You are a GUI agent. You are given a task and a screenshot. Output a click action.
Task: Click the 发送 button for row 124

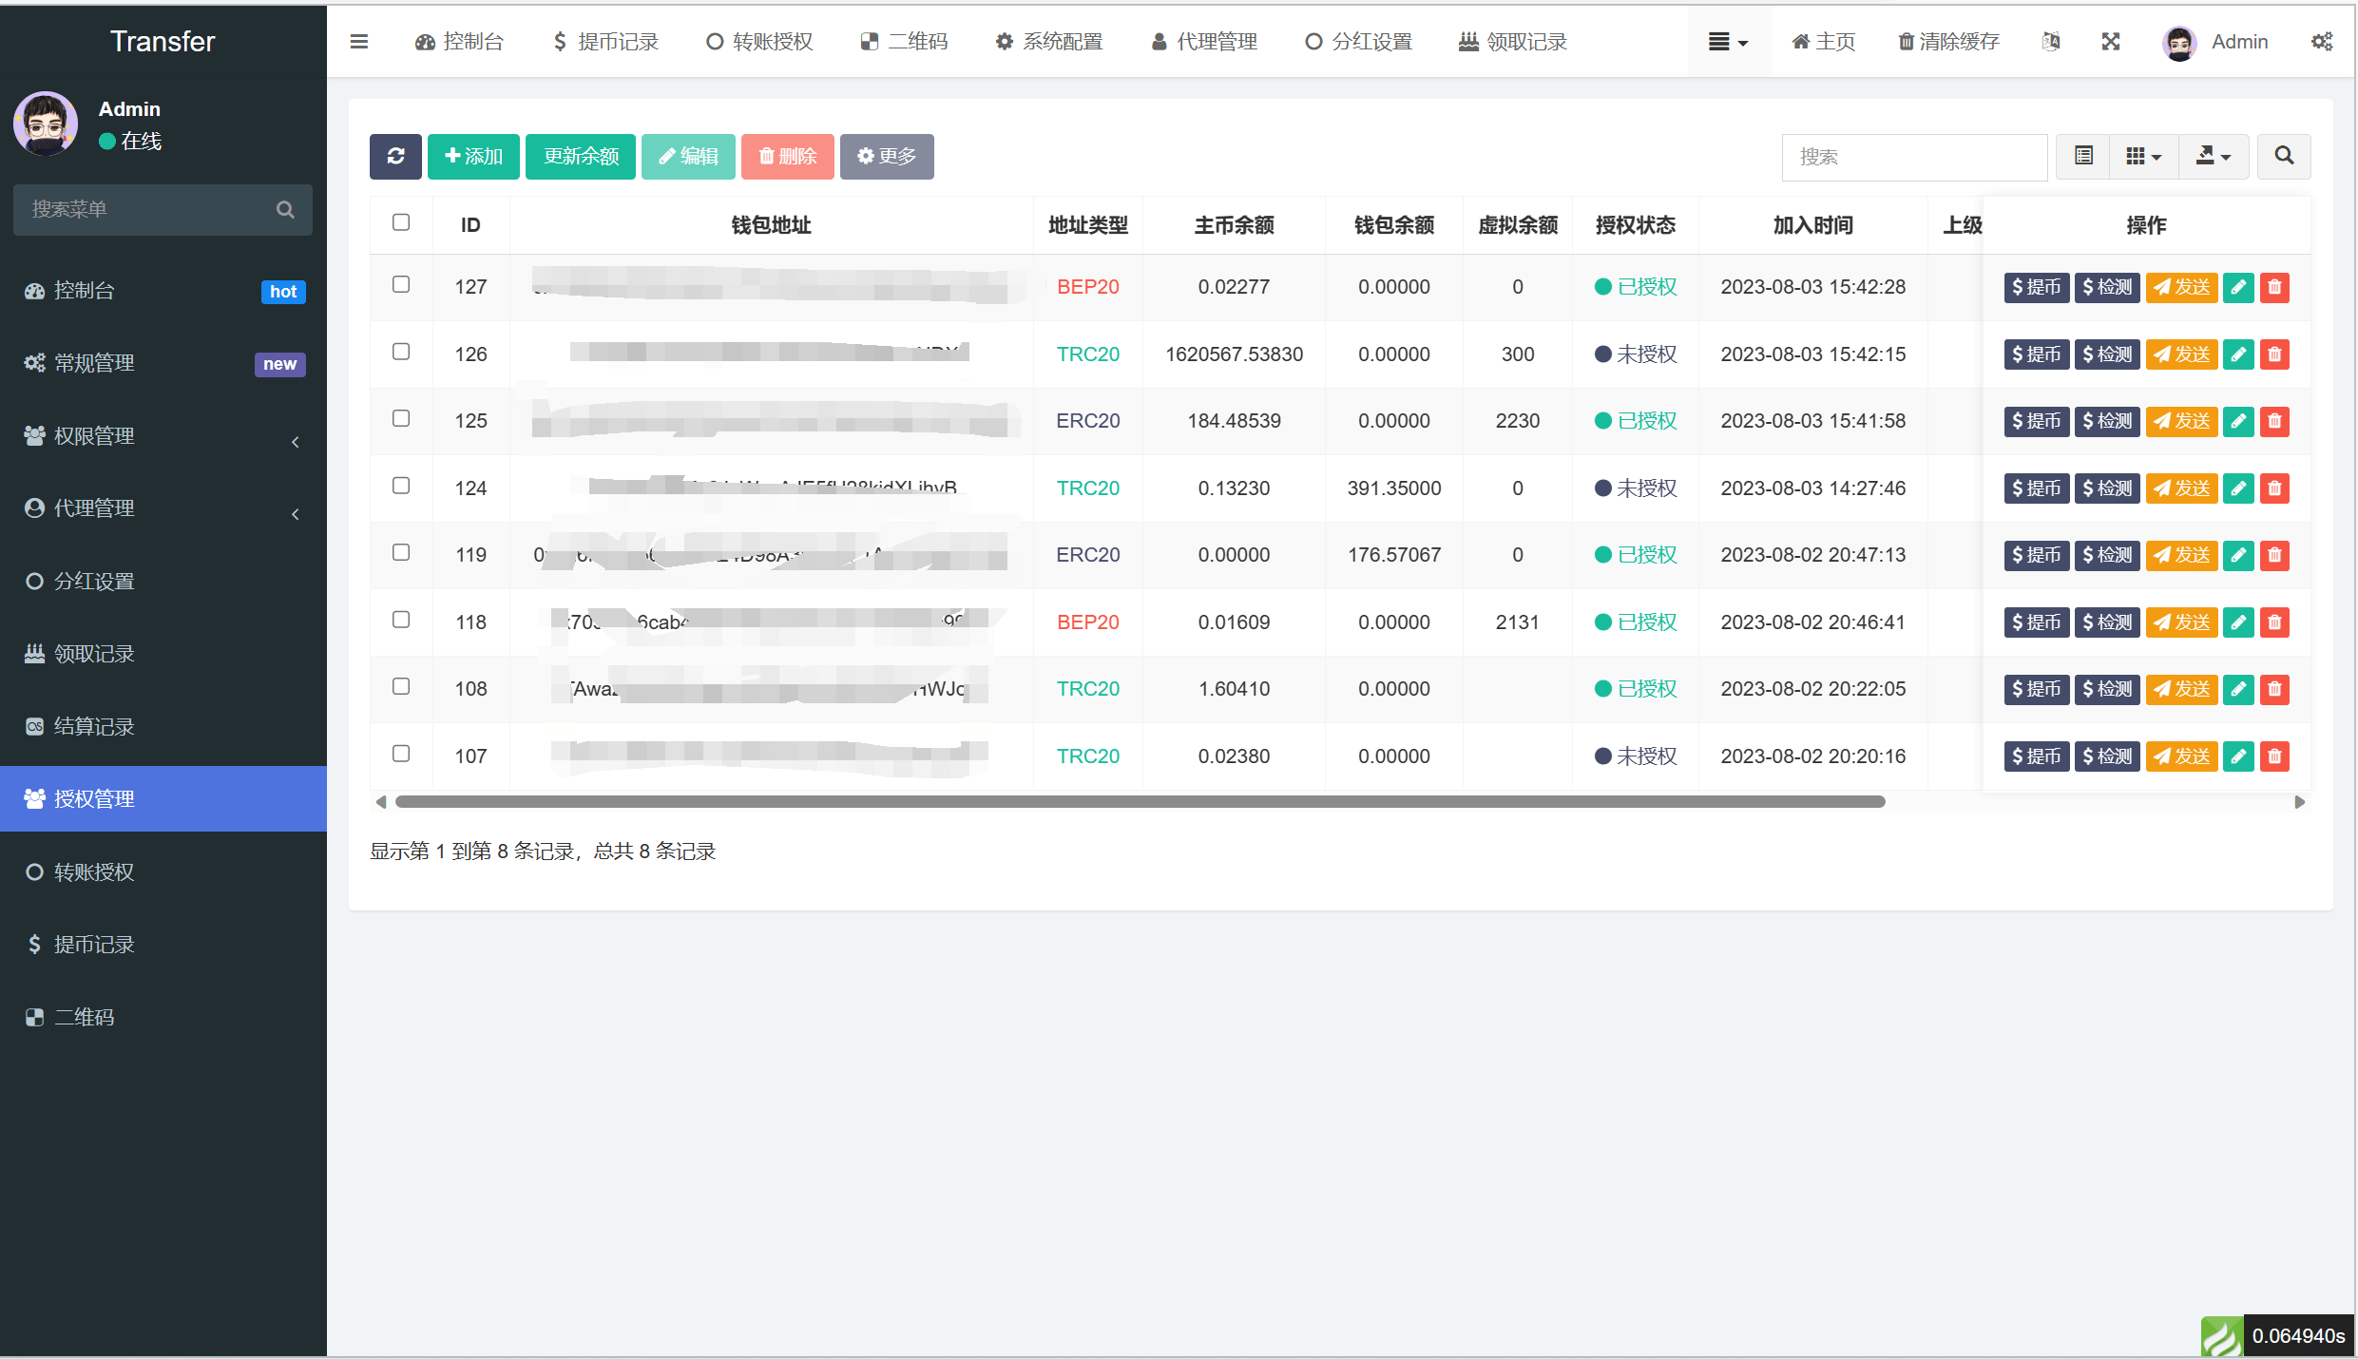(2181, 488)
